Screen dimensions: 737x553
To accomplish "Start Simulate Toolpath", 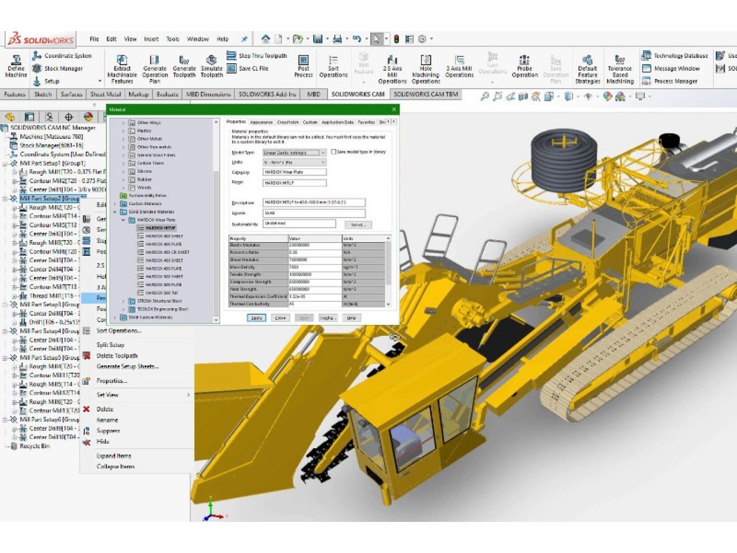I will click(x=211, y=66).
